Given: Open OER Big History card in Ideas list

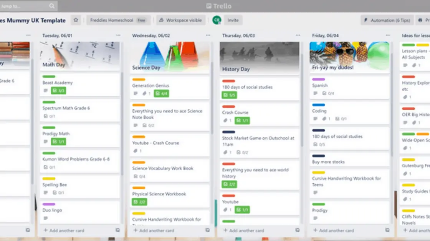Looking at the screenshot, I should coord(415,116).
